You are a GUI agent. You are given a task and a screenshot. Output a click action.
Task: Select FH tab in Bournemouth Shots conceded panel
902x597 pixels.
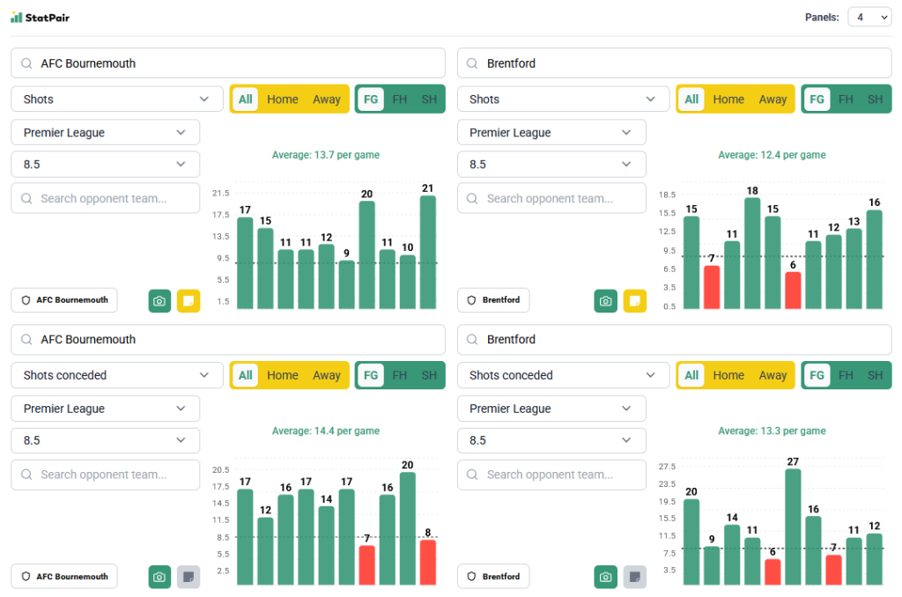click(399, 375)
